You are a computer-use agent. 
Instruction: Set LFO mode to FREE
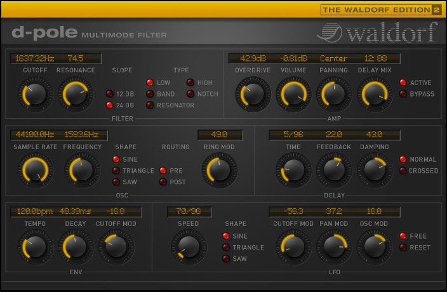[403, 236]
